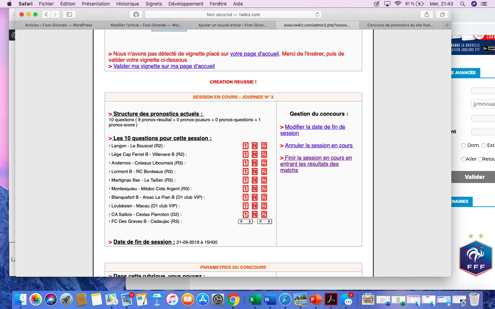
Task: Pick 2 for Montesquieu - Médoc Cote Argent
Action: click(264, 189)
